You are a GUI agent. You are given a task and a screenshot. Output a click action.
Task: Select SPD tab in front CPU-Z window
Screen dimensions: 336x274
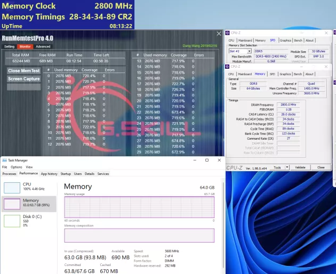pyautogui.click(x=272, y=74)
